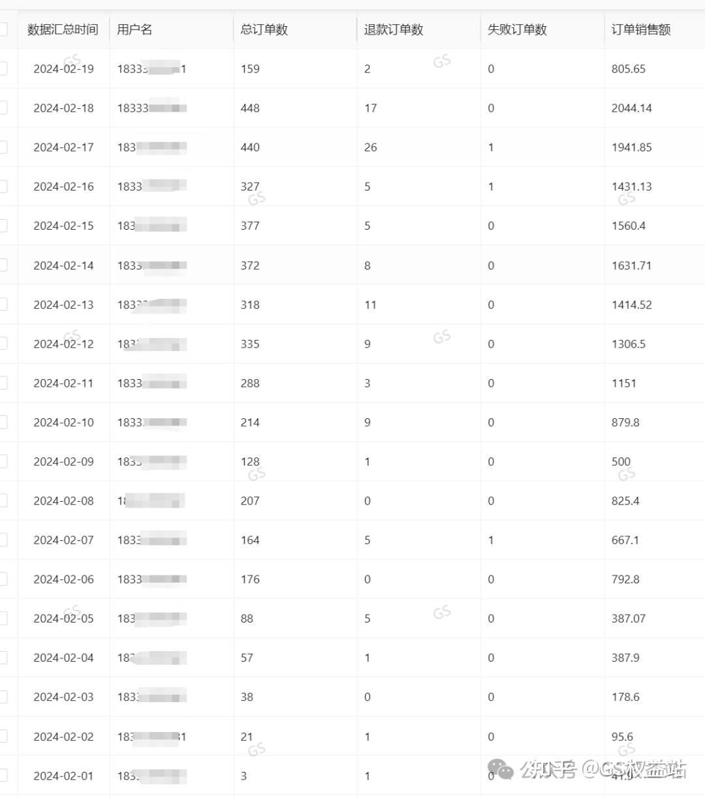This screenshot has width=705, height=798.
Task: Check the row checkbox for 2024-02-19
Action: coord(3,69)
